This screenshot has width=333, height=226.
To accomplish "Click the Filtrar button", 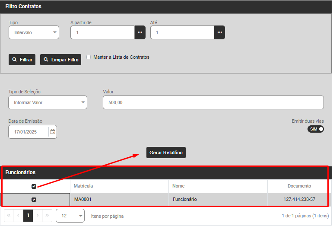I will pos(22,60).
